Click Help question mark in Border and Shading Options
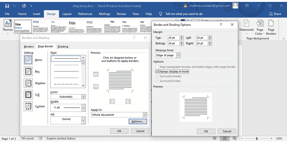The width and height of the screenshot is (287, 143). [221, 25]
